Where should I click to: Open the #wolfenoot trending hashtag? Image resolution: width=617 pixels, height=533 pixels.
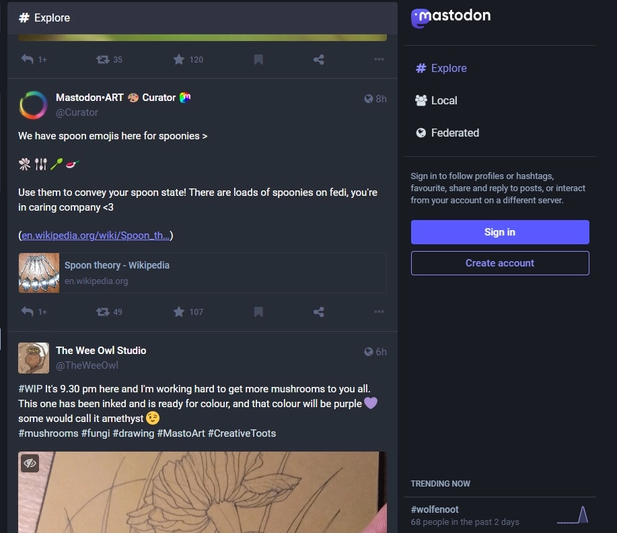click(435, 509)
